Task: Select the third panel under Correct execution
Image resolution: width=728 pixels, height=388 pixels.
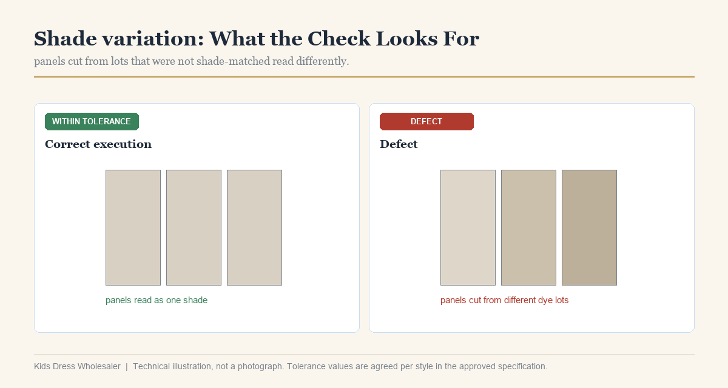Action: (x=254, y=227)
